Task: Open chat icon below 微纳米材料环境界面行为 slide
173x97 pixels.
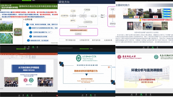Action: point(86,95)
